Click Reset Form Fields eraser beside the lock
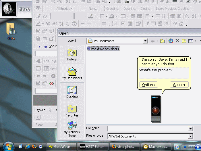Viewport: 201px width, 151px height. pos(175,24)
